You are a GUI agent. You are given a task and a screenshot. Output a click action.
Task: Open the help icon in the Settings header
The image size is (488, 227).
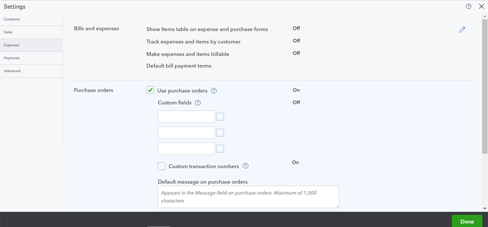[468, 6]
